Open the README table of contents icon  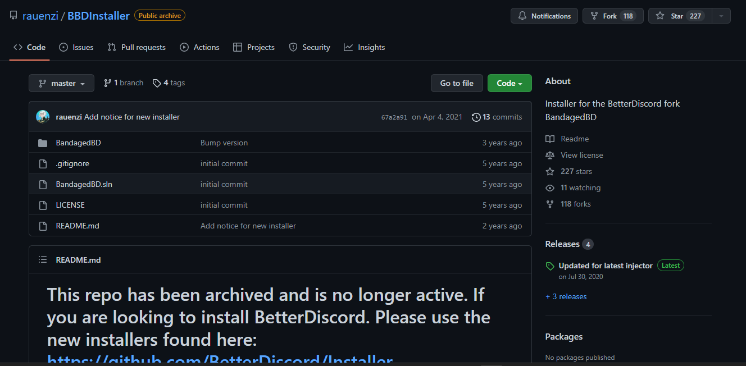click(43, 259)
